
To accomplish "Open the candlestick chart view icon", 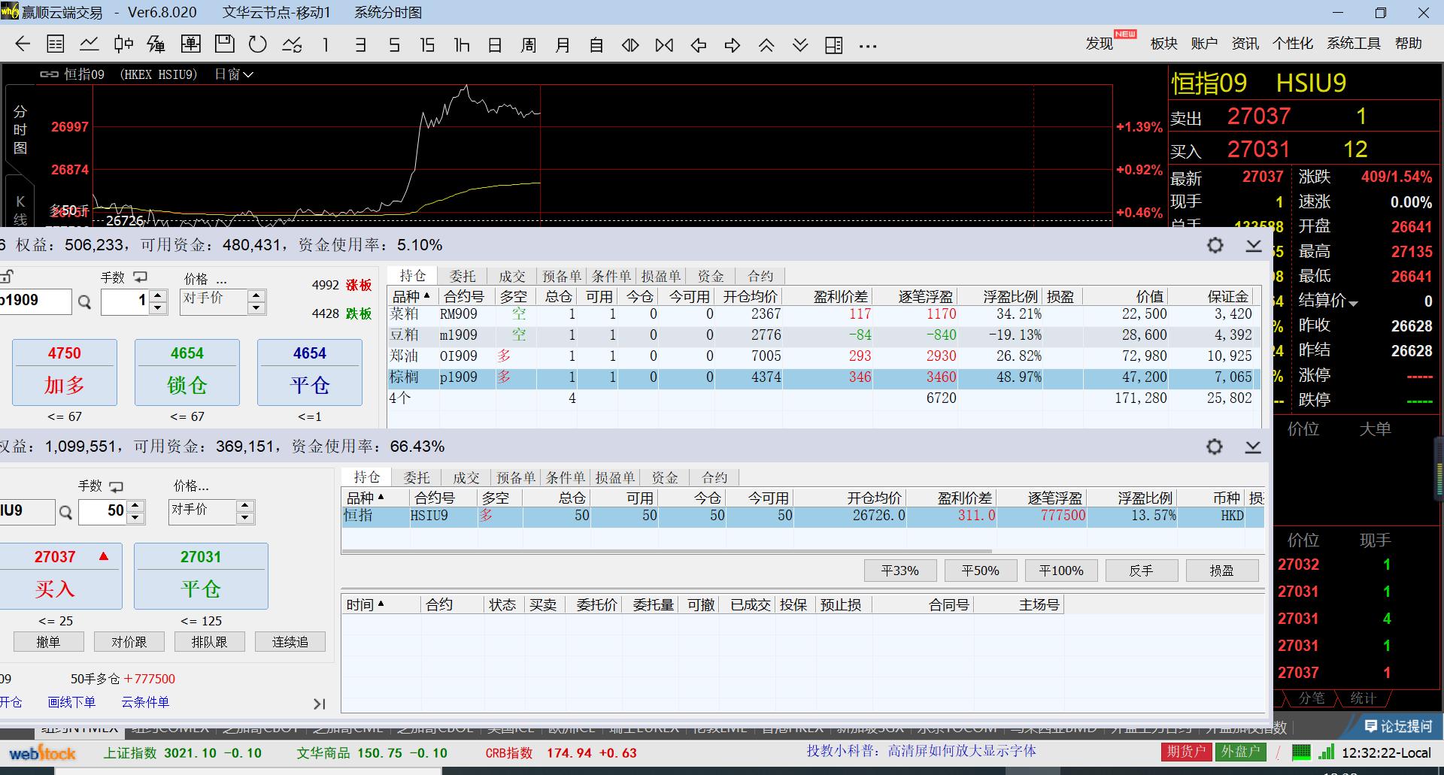I will coord(123,44).
